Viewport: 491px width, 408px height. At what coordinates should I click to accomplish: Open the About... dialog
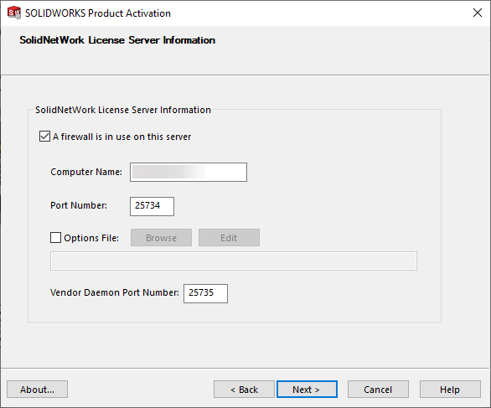(37, 390)
